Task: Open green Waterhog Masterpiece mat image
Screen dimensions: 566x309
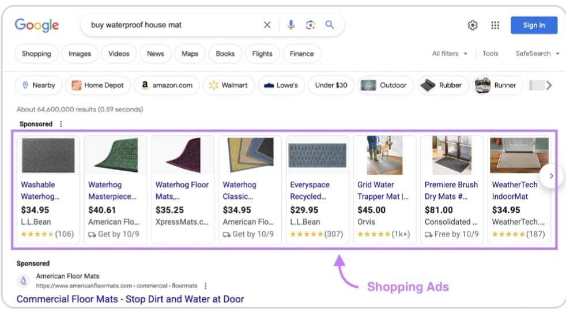Action: coord(115,156)
